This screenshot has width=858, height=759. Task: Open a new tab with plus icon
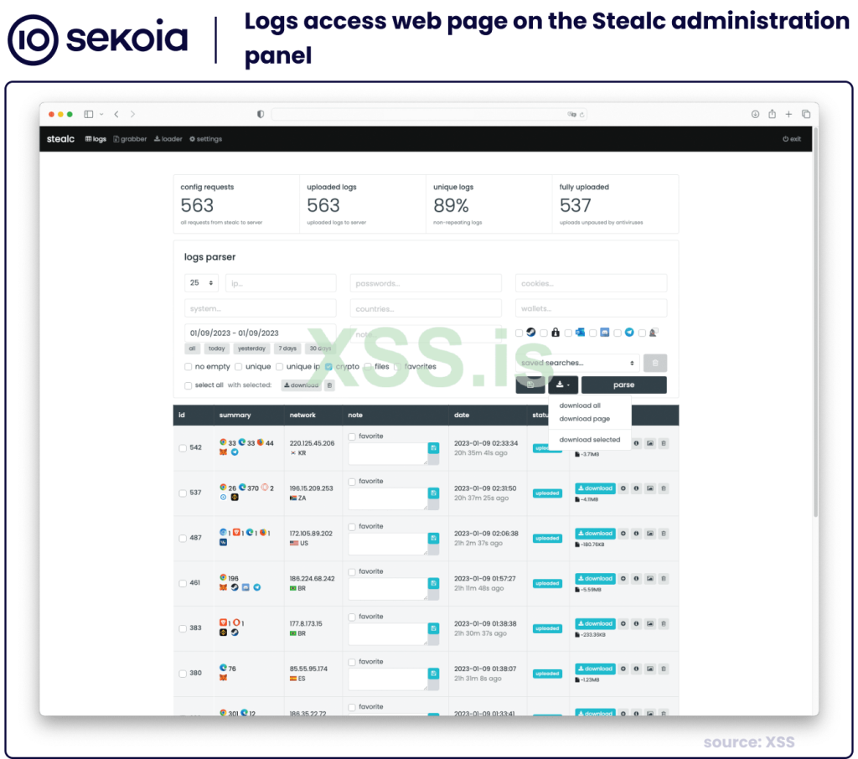(x=788, y=115)
